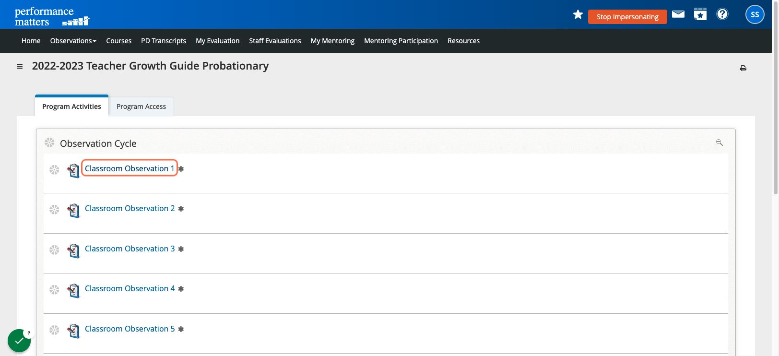
Task: Click the page title 2022-2023 Teacher Growth Guide Probationary
Action: [x=150, y=66]
